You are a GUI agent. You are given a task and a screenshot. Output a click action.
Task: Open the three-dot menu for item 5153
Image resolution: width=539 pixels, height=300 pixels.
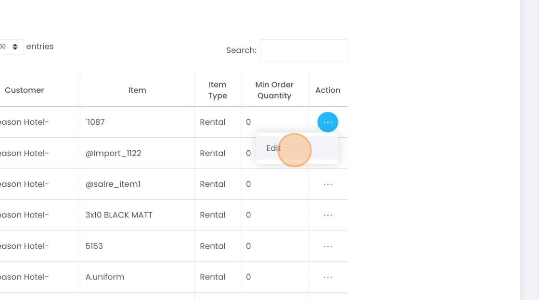pyautogui.click(x=328, y=246)
